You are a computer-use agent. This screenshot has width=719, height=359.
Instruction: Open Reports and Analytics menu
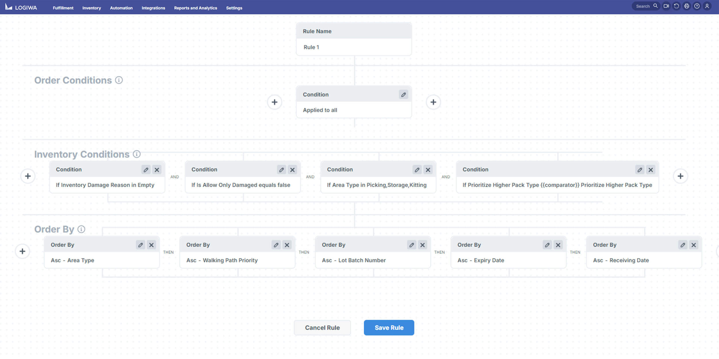tap(195, 8)
